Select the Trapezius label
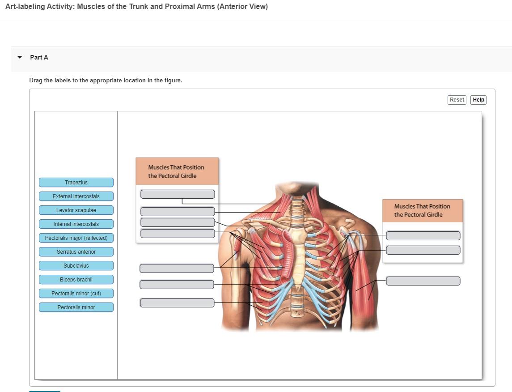512x392 pixels. (x=76, y=182)
